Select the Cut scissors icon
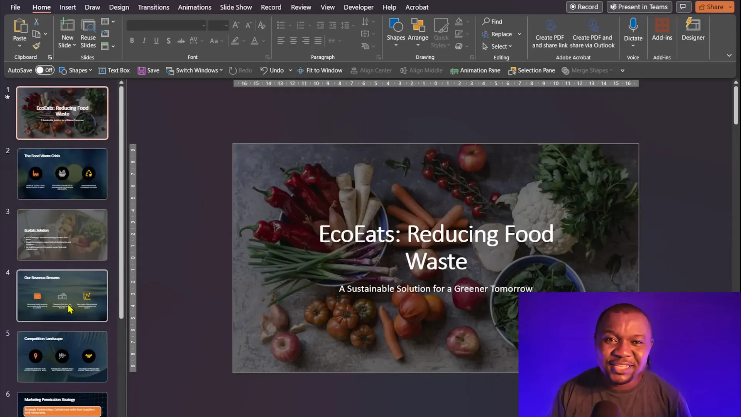Screen dimensions: 741x417 pos(36,22)
